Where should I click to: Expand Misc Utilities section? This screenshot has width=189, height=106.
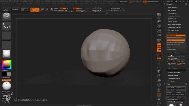(x=172, y=10)
